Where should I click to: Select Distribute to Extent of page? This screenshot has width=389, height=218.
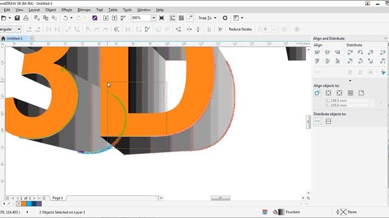328,121
